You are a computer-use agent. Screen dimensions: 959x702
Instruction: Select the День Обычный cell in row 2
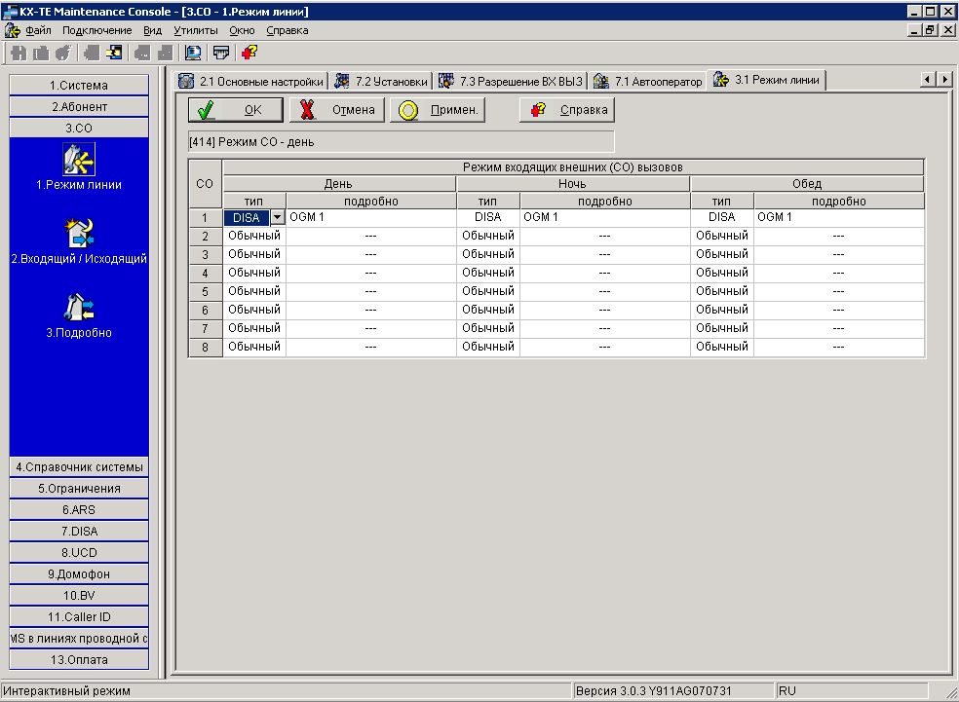click(253, 236)
